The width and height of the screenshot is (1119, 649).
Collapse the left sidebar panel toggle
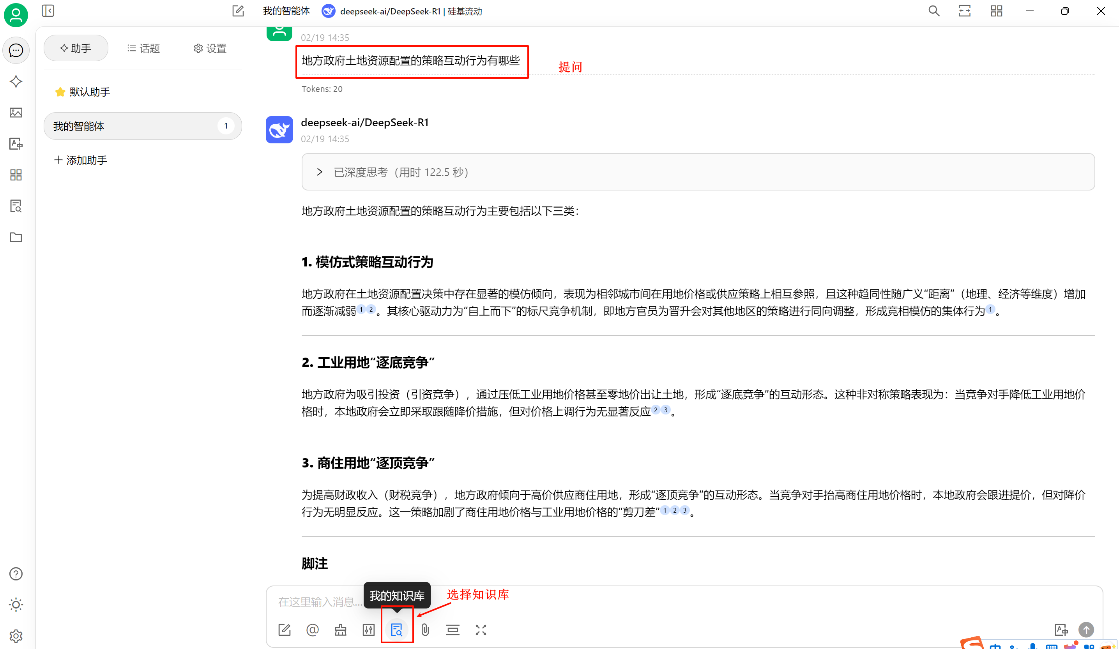click(x=48, y=11)
